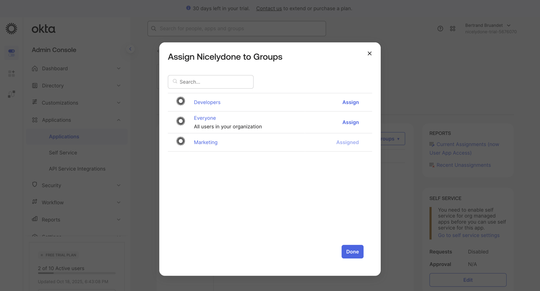Viewport: 540px width, 291px height.
Task: Click the Marketing group sunburst icon
Action: (181, 141)
